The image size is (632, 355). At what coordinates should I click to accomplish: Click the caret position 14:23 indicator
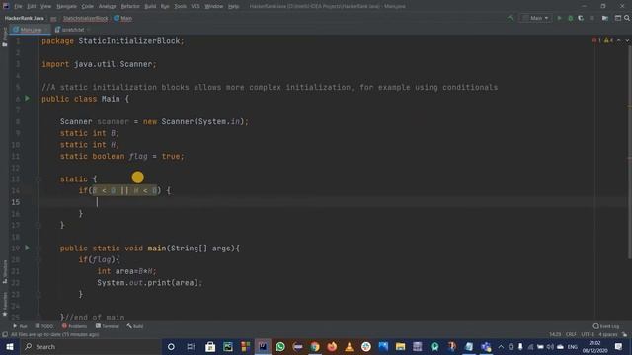(x=555, y=335)
